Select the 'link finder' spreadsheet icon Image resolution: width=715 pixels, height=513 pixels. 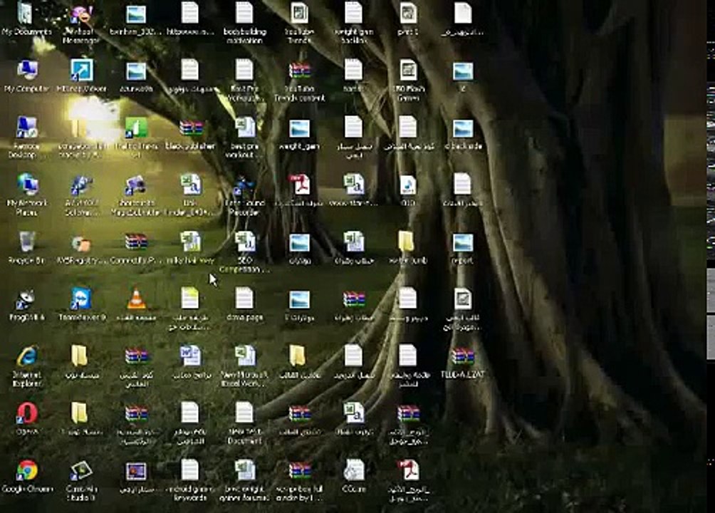point(191,185)
